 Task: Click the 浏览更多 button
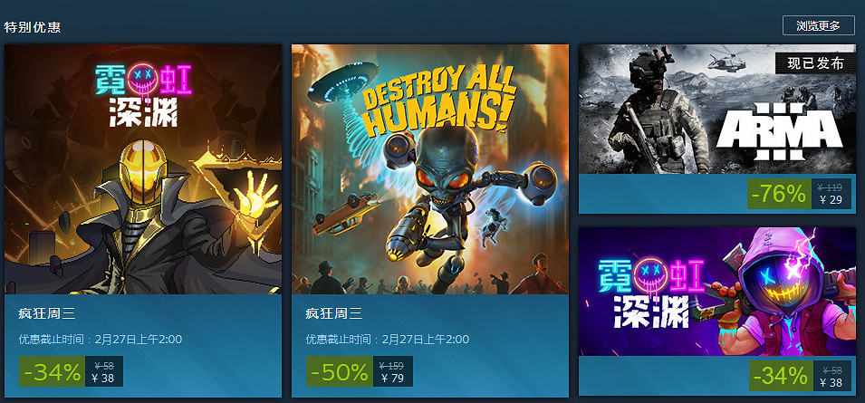point(818,25)
